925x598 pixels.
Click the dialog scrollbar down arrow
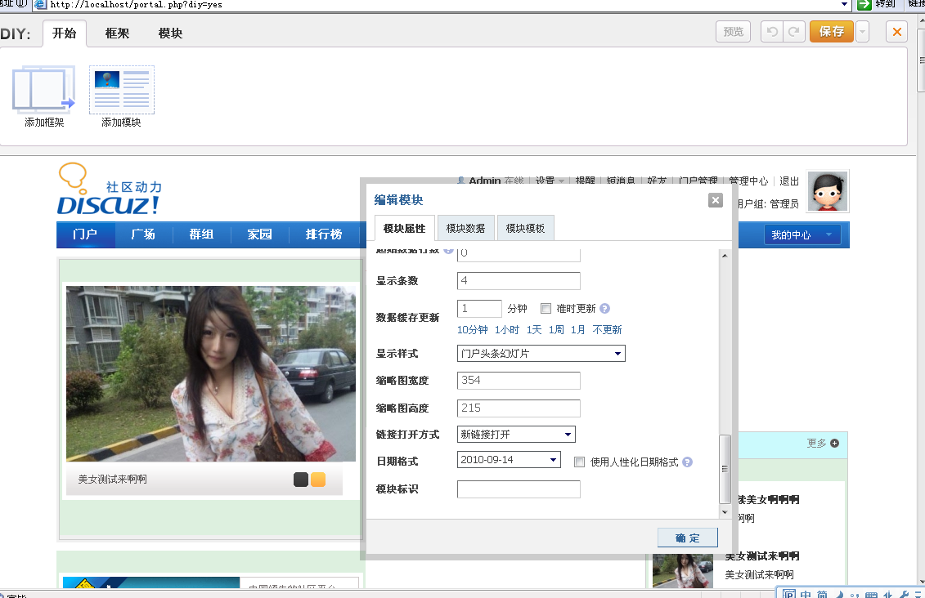point(725,512)
